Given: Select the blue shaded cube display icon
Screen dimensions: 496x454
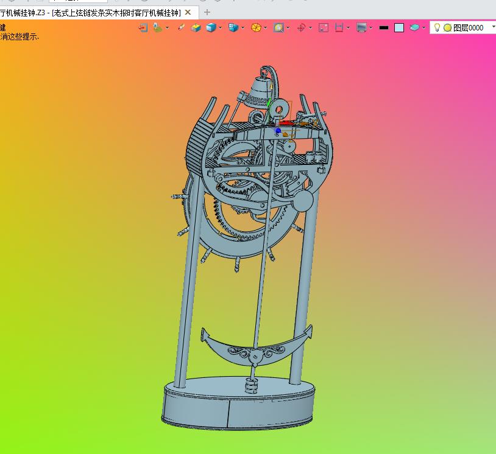Looking at the screenshot, I should [211, 28].
